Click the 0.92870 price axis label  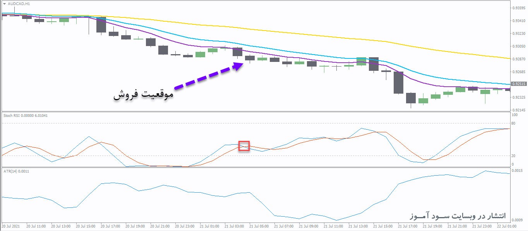pos(519,59)
